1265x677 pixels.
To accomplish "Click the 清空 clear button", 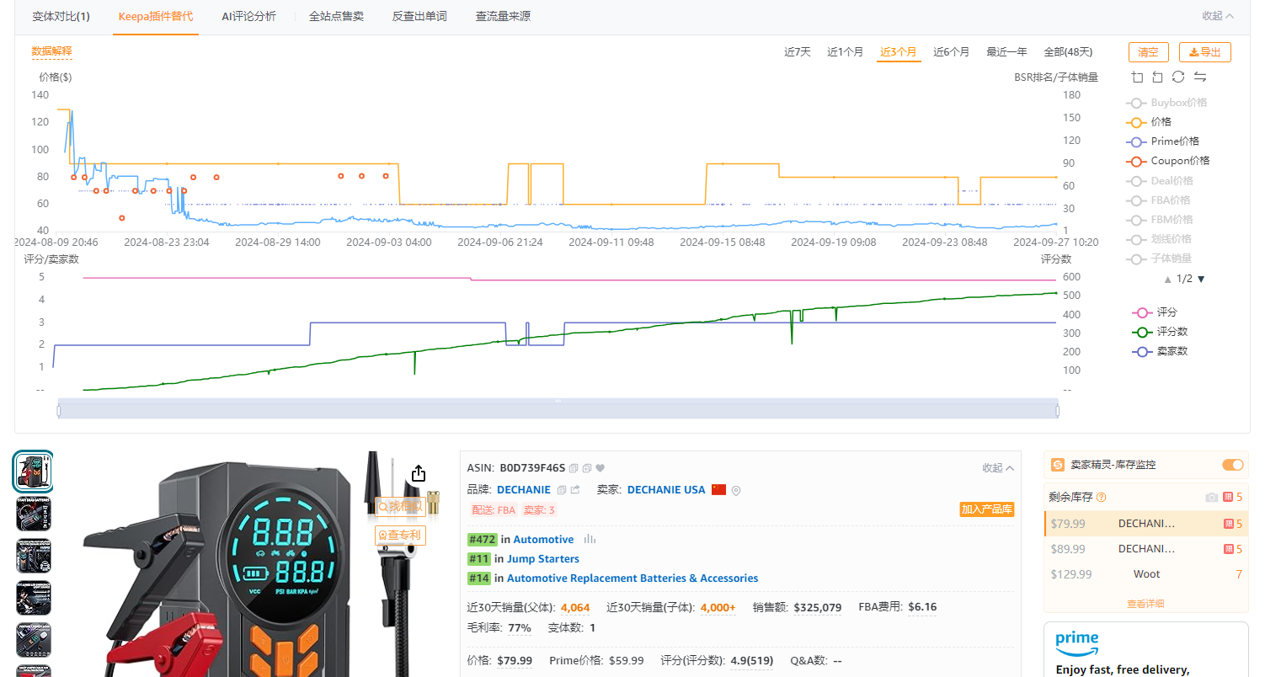I will click(x=1149, y=52).
